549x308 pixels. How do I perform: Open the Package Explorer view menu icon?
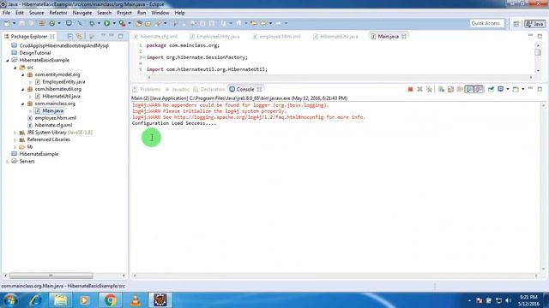[103, 36]
